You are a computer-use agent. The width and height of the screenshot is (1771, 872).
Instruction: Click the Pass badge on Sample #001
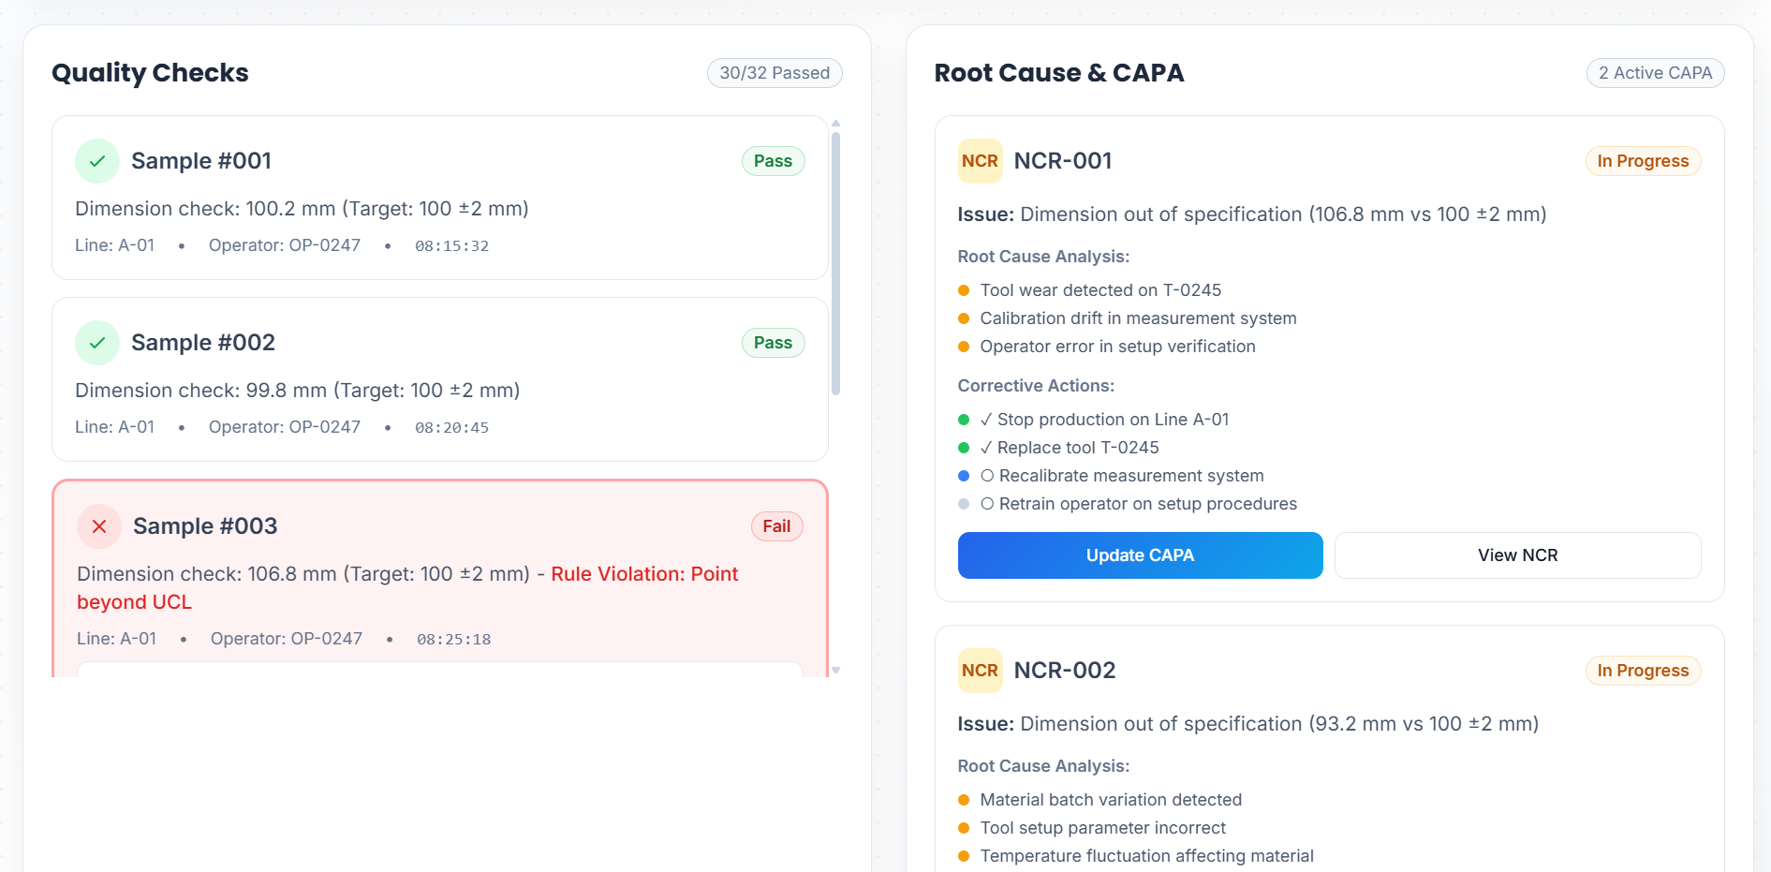click(x=773, y=161)
